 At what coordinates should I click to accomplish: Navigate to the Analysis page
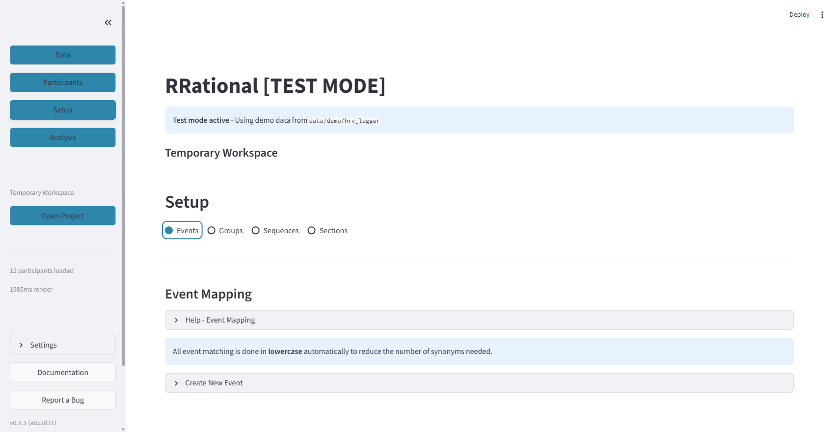point(63,137)
